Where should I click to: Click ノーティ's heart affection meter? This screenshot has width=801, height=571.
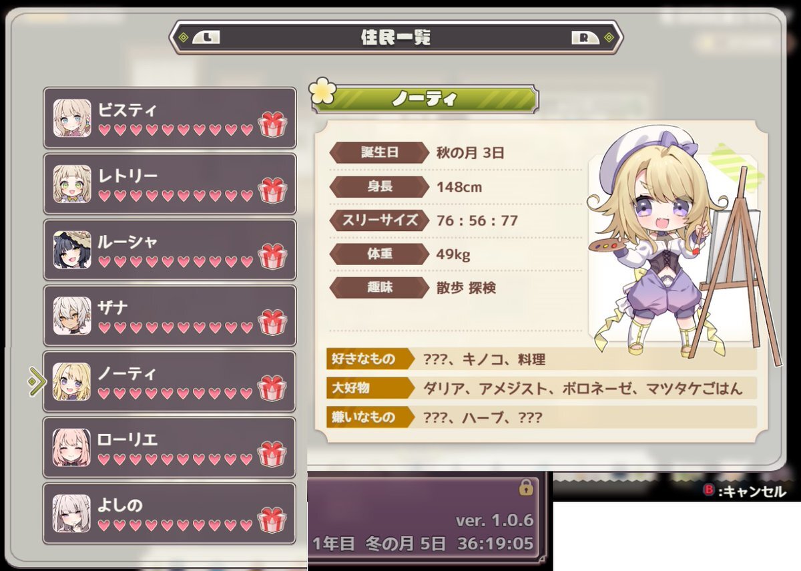(176, 394)
